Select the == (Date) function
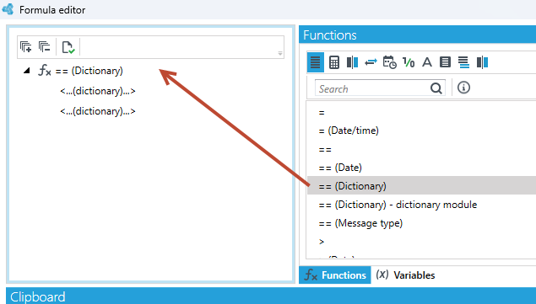Image resolution: width=536 pixels, height=304 pixels. point(340,168)
